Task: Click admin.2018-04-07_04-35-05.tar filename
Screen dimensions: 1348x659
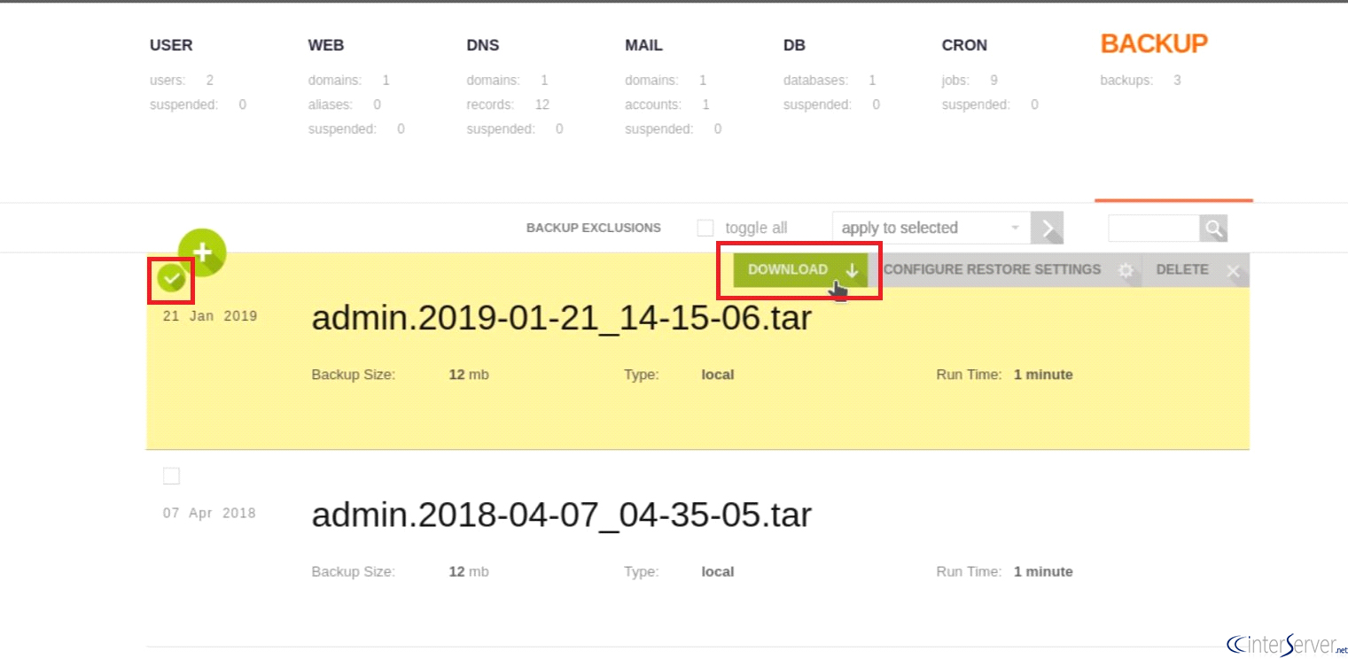Action: click(562, 515)
